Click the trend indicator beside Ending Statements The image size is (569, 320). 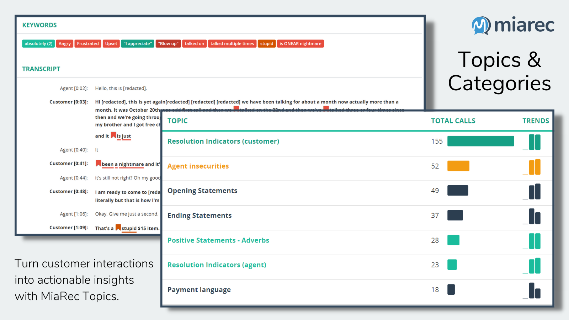534,216
